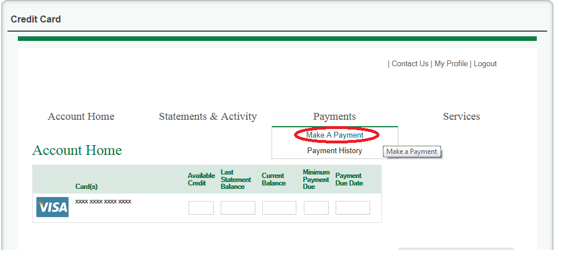Open the Statements & Activity tab

pos(208,116)
